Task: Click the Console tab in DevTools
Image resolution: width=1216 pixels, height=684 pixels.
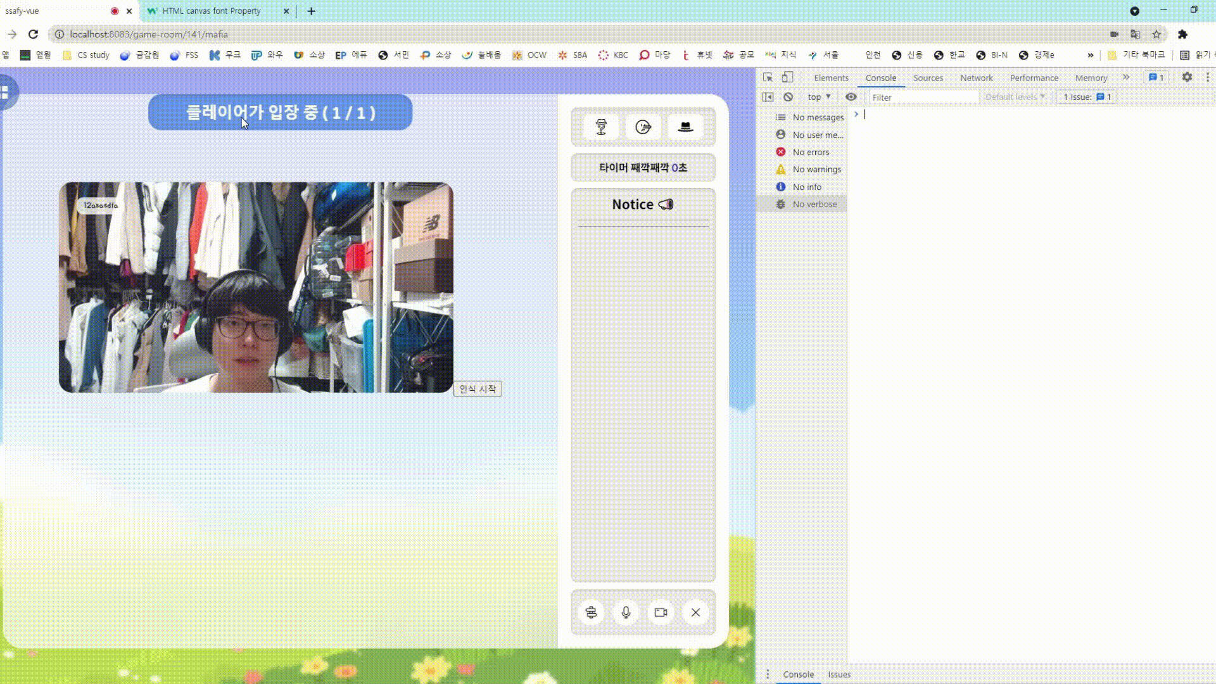Action: [880, 77]
